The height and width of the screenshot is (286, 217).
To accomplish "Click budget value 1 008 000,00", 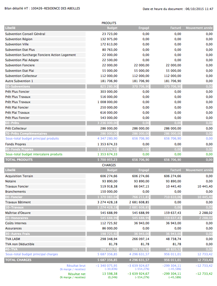I will point(107,102).
